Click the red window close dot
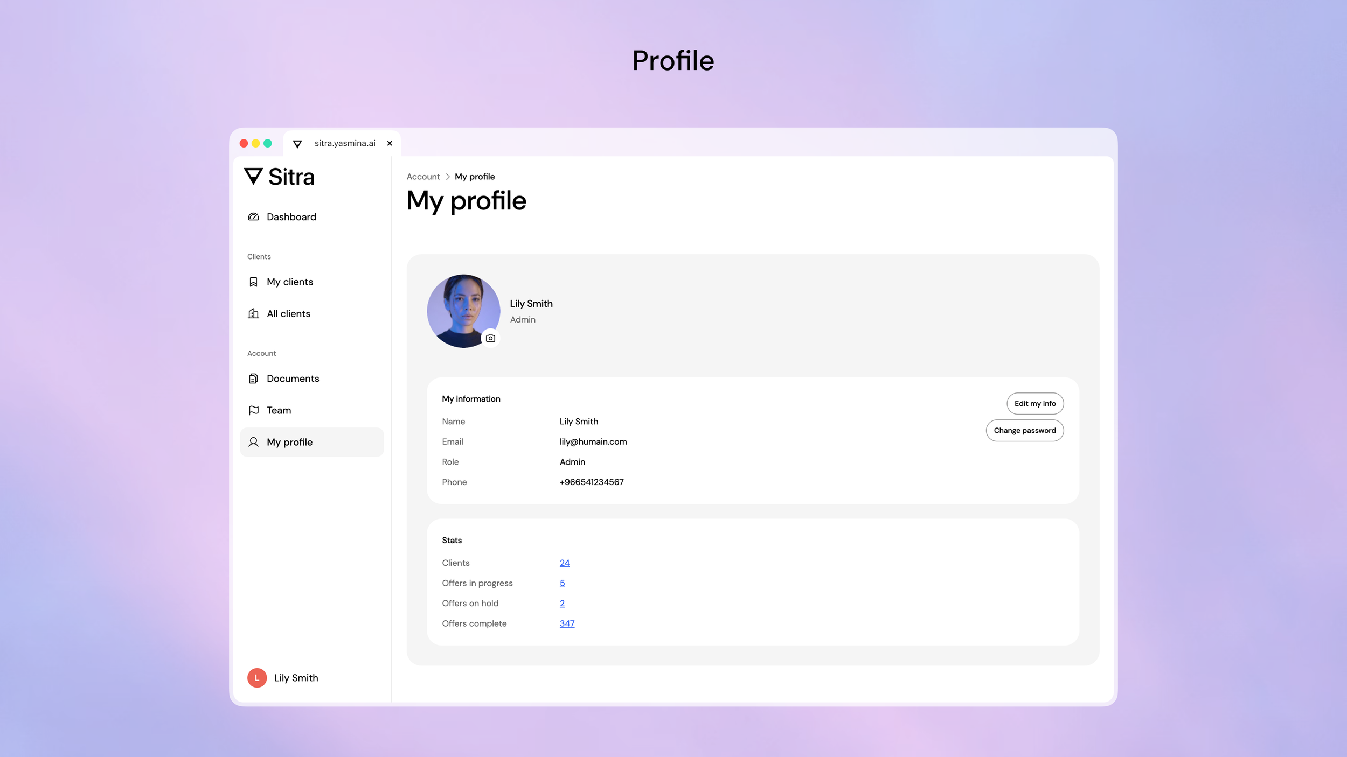This screenshot has width=1347, height=757. [x=244, y=143]
